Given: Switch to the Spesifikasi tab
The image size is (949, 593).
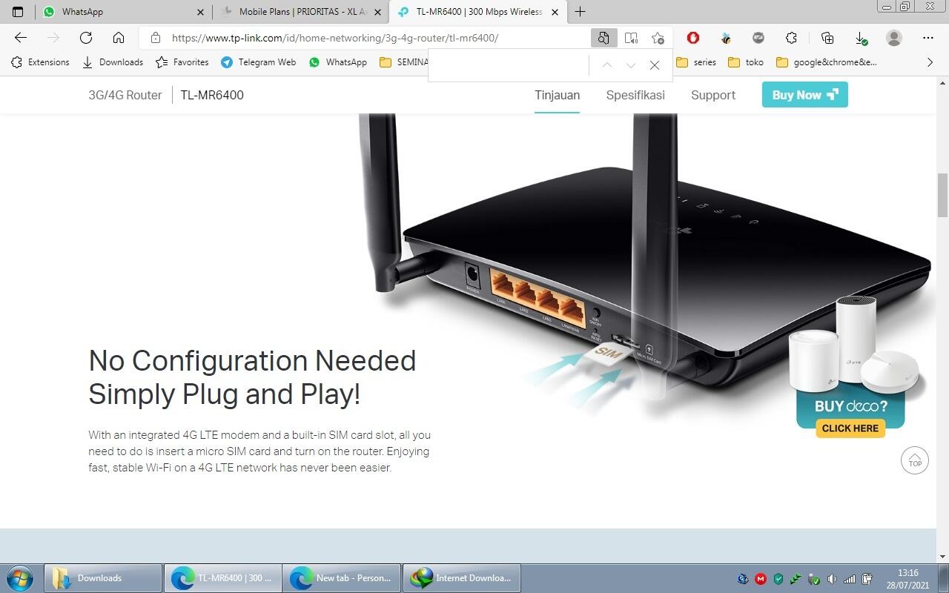Looking at the screenshot, I should click(x=635, y=95).
